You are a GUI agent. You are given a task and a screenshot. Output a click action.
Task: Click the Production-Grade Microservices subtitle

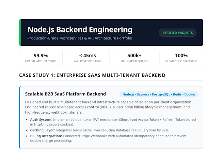pyautogui.click(x=80, y=38)
